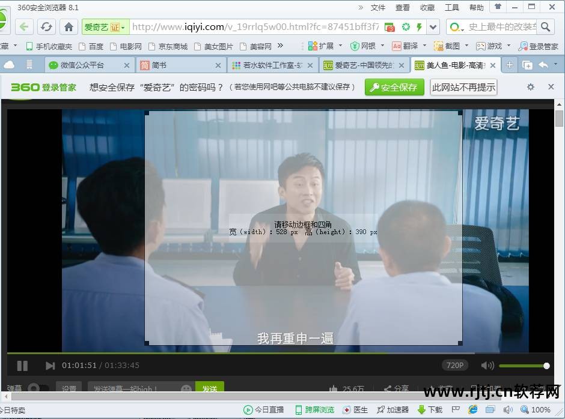
Task: Open the 爱奇艺 site certificate dropdown
Action: tap(105, 27)
